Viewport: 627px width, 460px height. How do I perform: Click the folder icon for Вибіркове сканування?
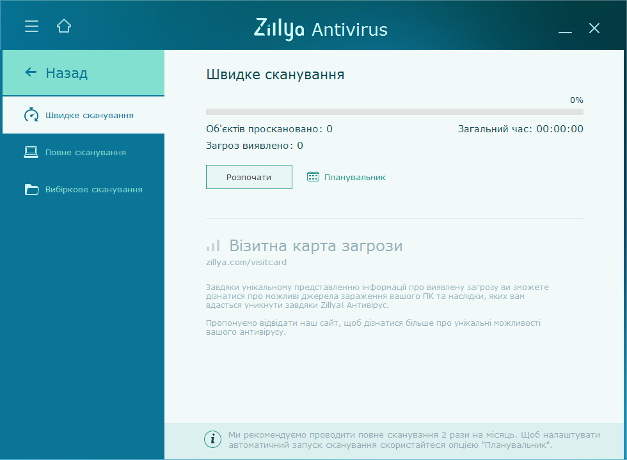point(30,189)
